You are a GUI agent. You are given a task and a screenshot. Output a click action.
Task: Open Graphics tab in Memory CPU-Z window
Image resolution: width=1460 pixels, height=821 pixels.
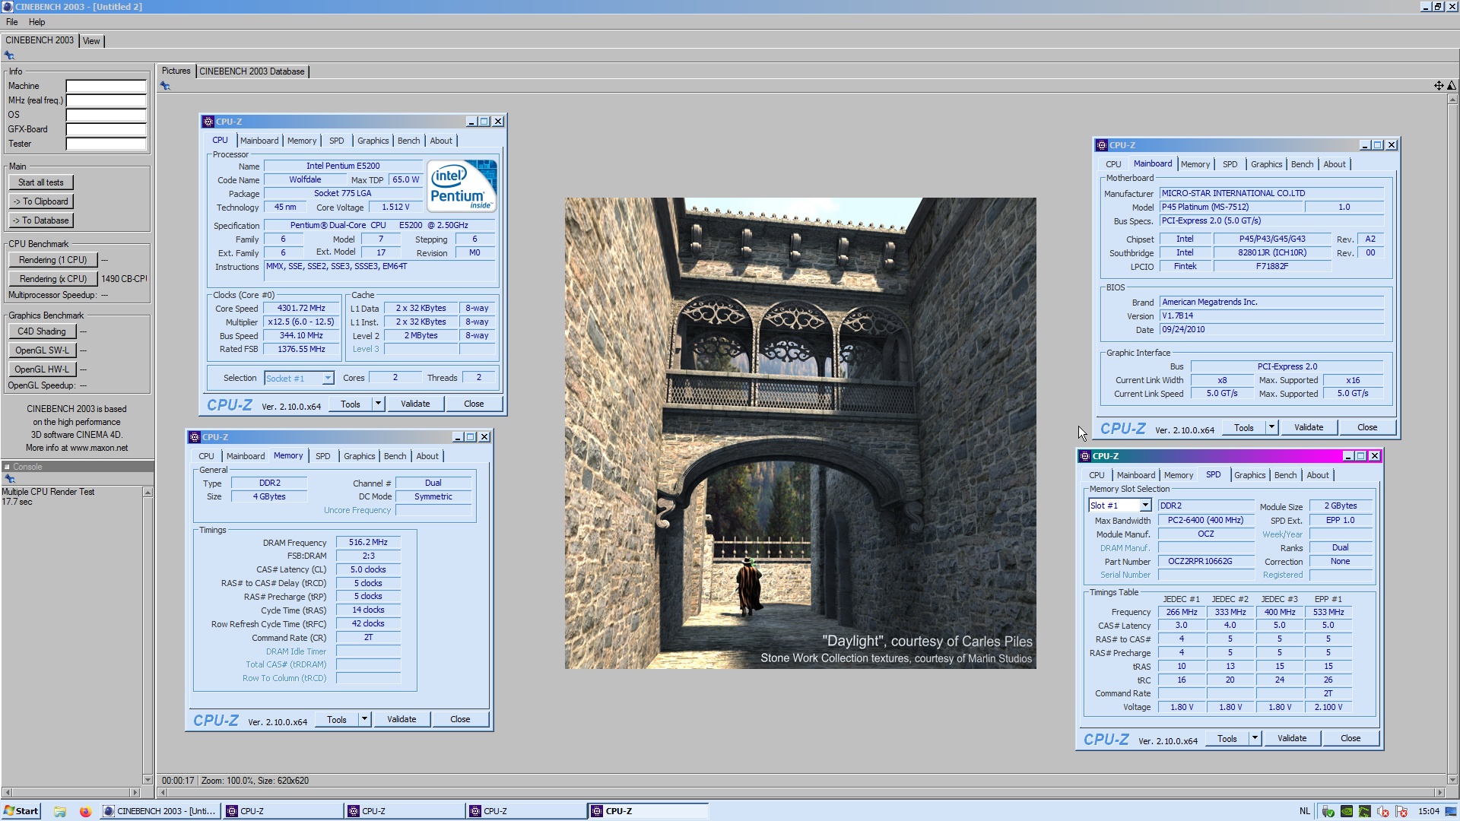(359, 456)
